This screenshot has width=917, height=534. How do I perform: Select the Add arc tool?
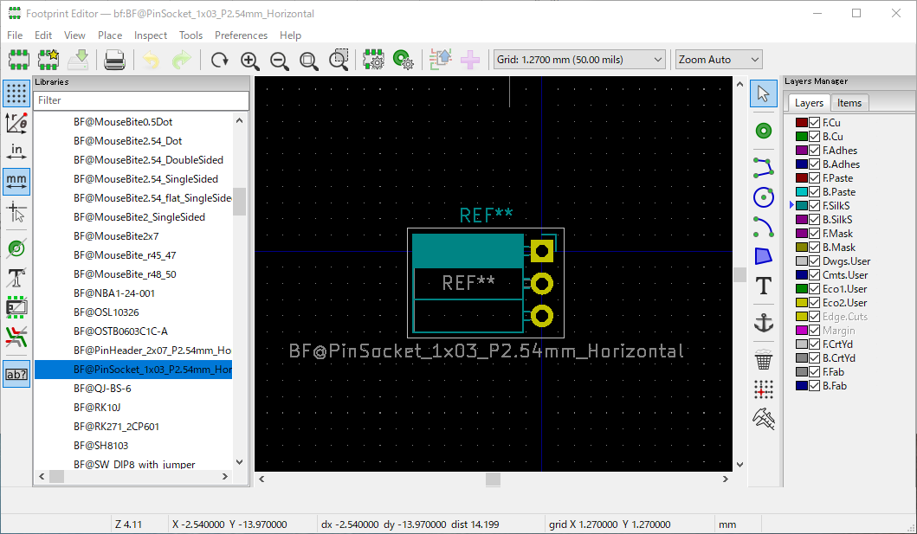click(763, 228)
